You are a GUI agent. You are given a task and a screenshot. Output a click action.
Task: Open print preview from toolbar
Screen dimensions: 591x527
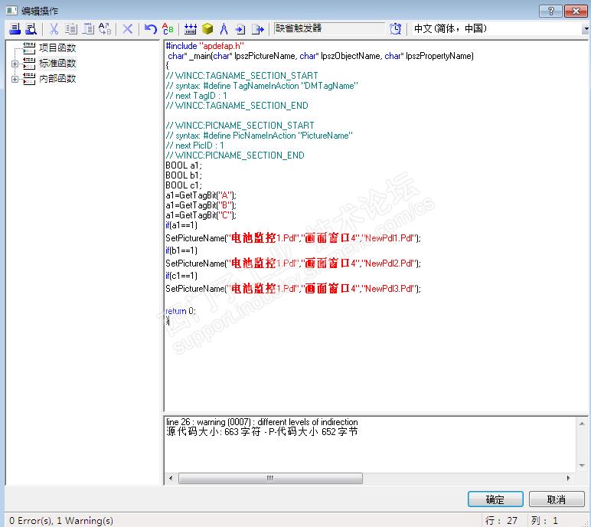[x=31, y=28]
